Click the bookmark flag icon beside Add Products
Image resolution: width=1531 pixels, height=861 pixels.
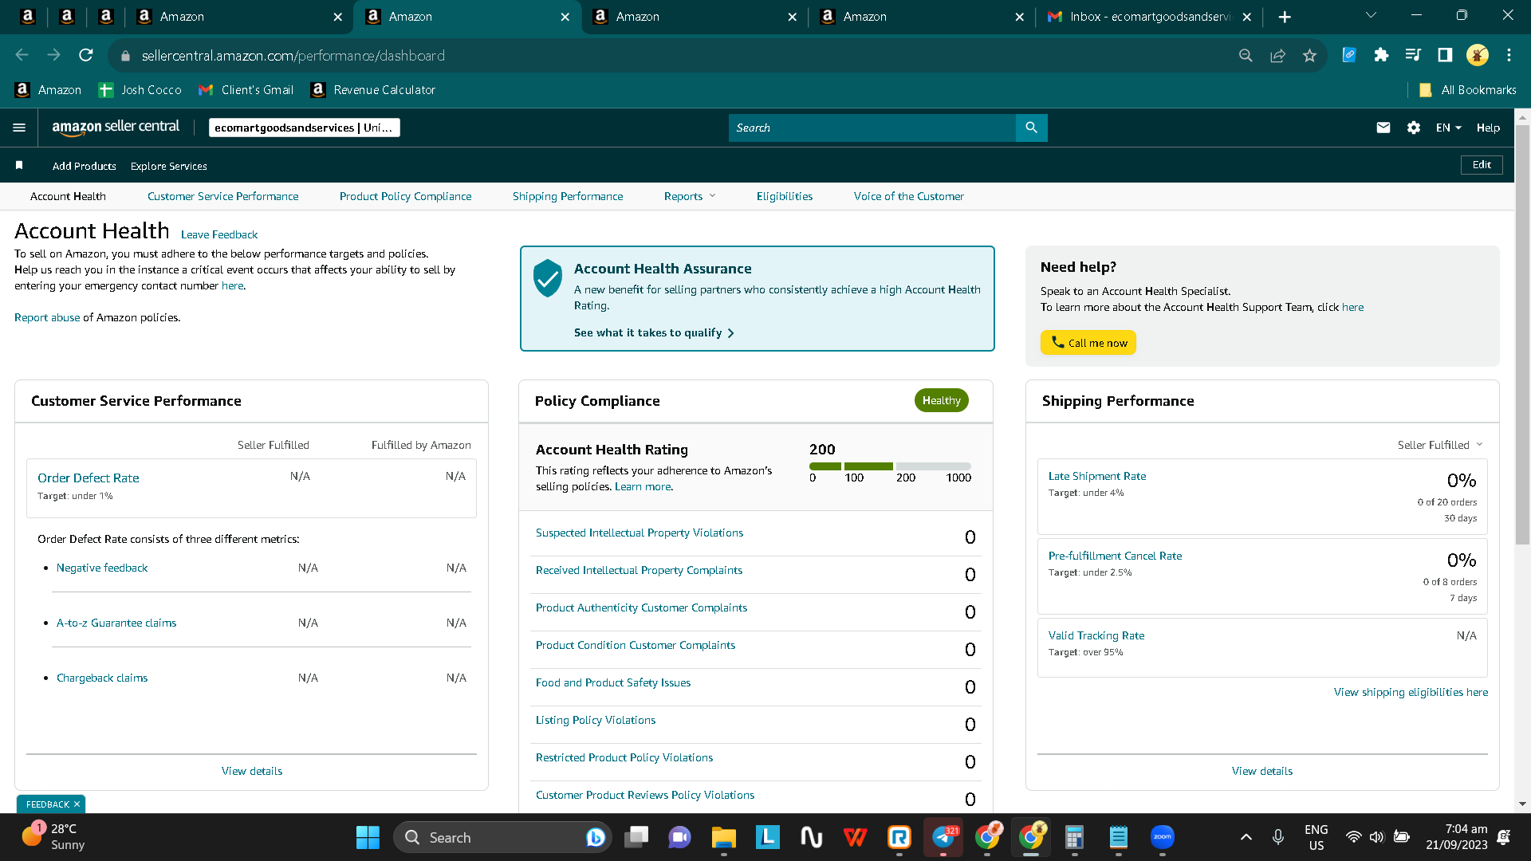[19, 165]
